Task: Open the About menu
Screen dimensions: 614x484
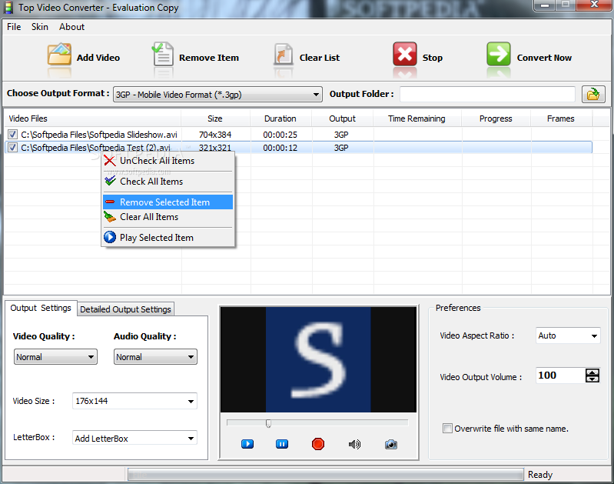Action: (x=71, y=27)
